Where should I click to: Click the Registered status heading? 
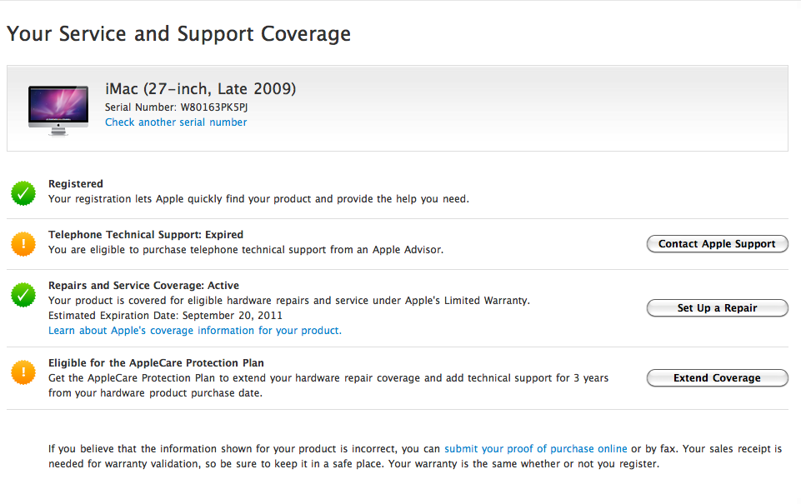coord(76,183)
